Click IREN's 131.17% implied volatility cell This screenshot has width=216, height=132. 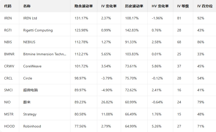81,18
